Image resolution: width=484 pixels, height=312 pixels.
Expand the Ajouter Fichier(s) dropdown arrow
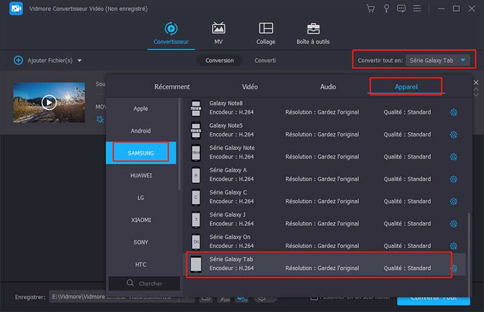(x=79, y=61)
